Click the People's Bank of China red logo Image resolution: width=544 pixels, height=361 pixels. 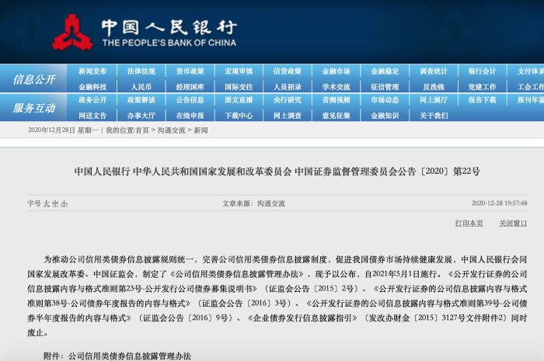(x=72, y=33)
